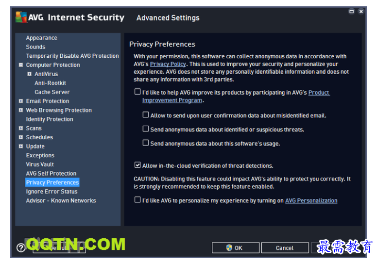This screenshot has height=262, width=377.
Task: Select Virus Vault in the sidebar
Action: pos(40,164)
